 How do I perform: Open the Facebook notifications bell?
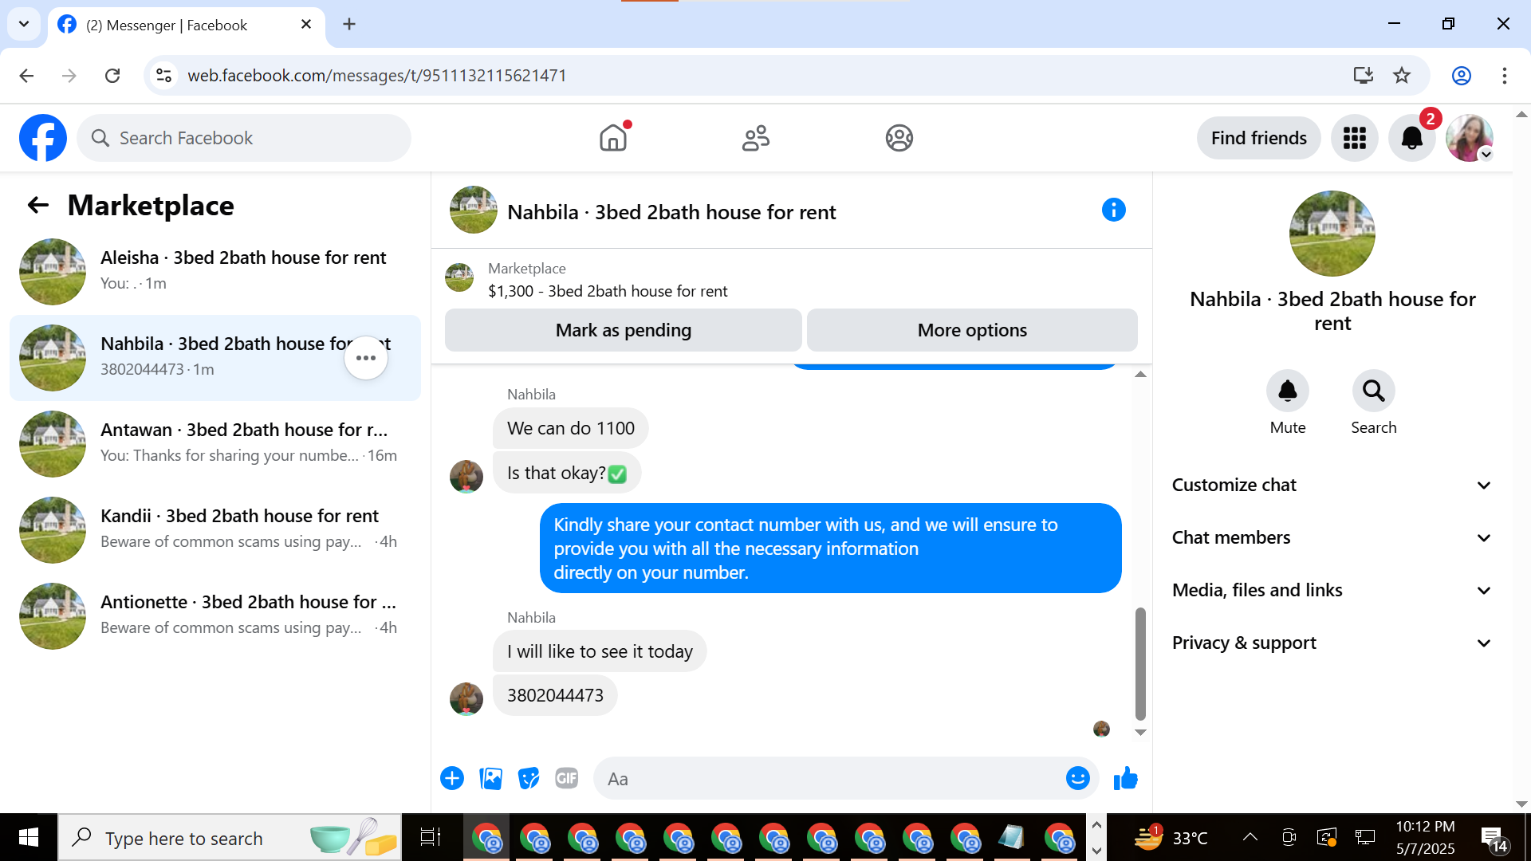(1411, 138)
